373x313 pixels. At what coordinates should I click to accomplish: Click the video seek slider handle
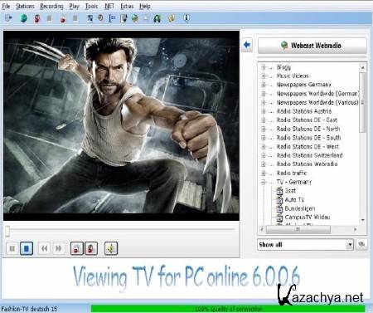[7, 231]
